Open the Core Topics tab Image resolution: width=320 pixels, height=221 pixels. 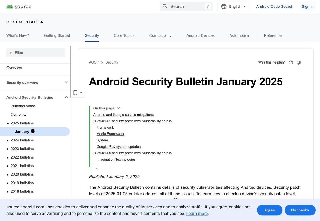[124, 35]
